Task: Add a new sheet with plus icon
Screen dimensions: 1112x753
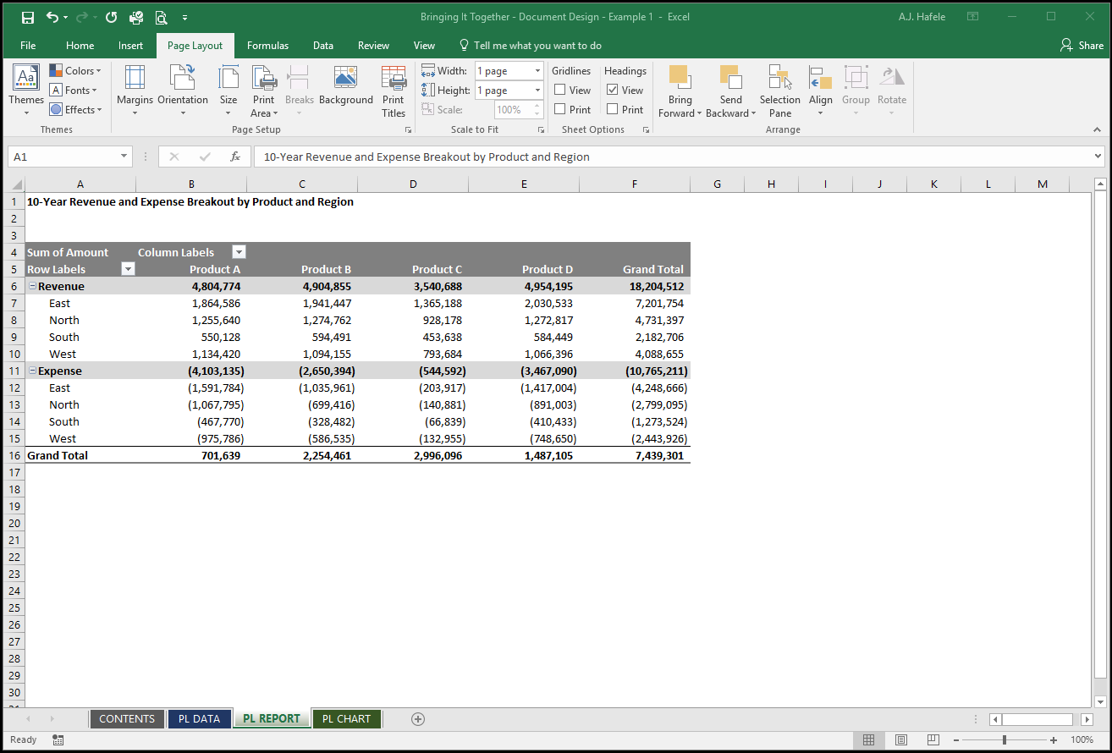Action: coord(417,719)
